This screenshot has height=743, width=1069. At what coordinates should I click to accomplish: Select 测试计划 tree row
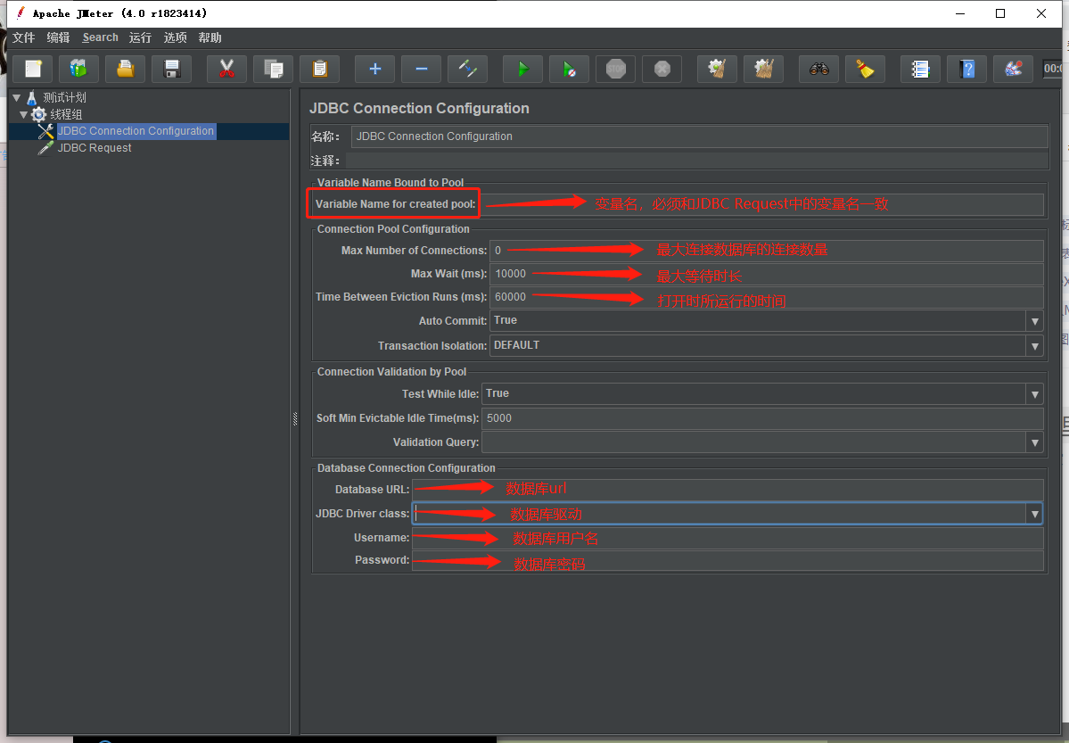pos(65,97)
